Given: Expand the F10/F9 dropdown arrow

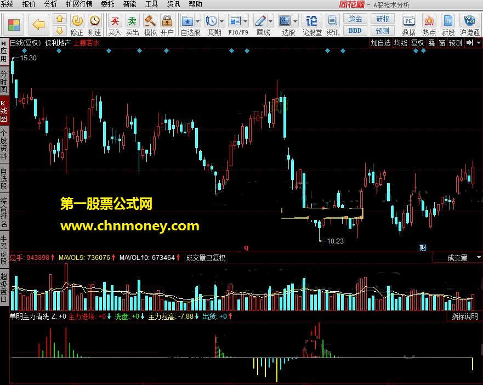Looking at the screenshot, I should (x=246, y=21).
